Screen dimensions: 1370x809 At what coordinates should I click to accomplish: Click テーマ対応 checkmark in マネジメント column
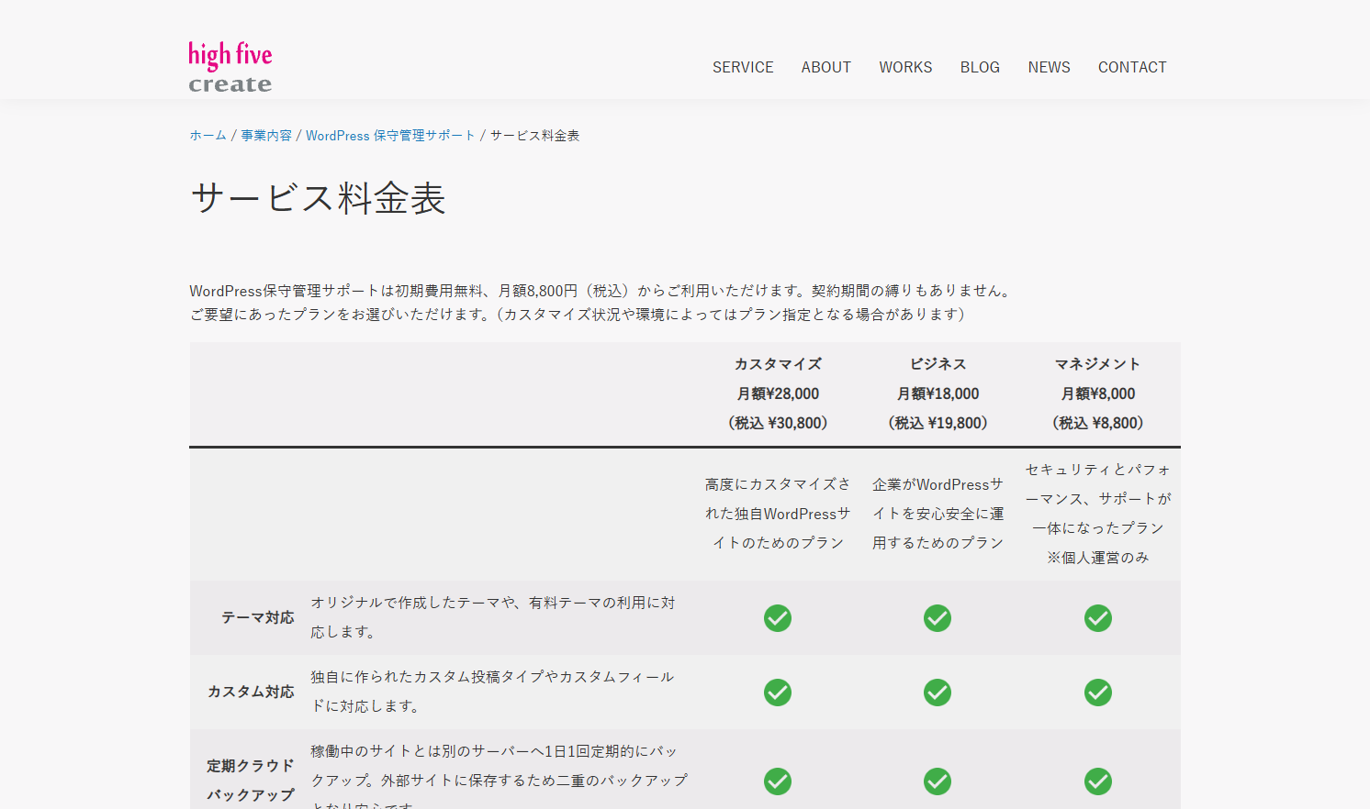(x=1097, y=618)
